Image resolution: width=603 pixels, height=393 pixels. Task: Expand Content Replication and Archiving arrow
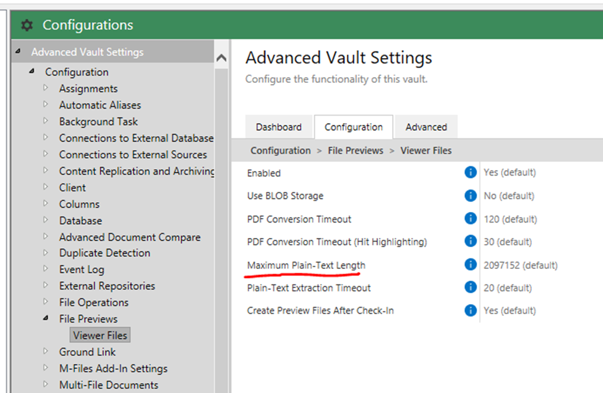[46, 171]
